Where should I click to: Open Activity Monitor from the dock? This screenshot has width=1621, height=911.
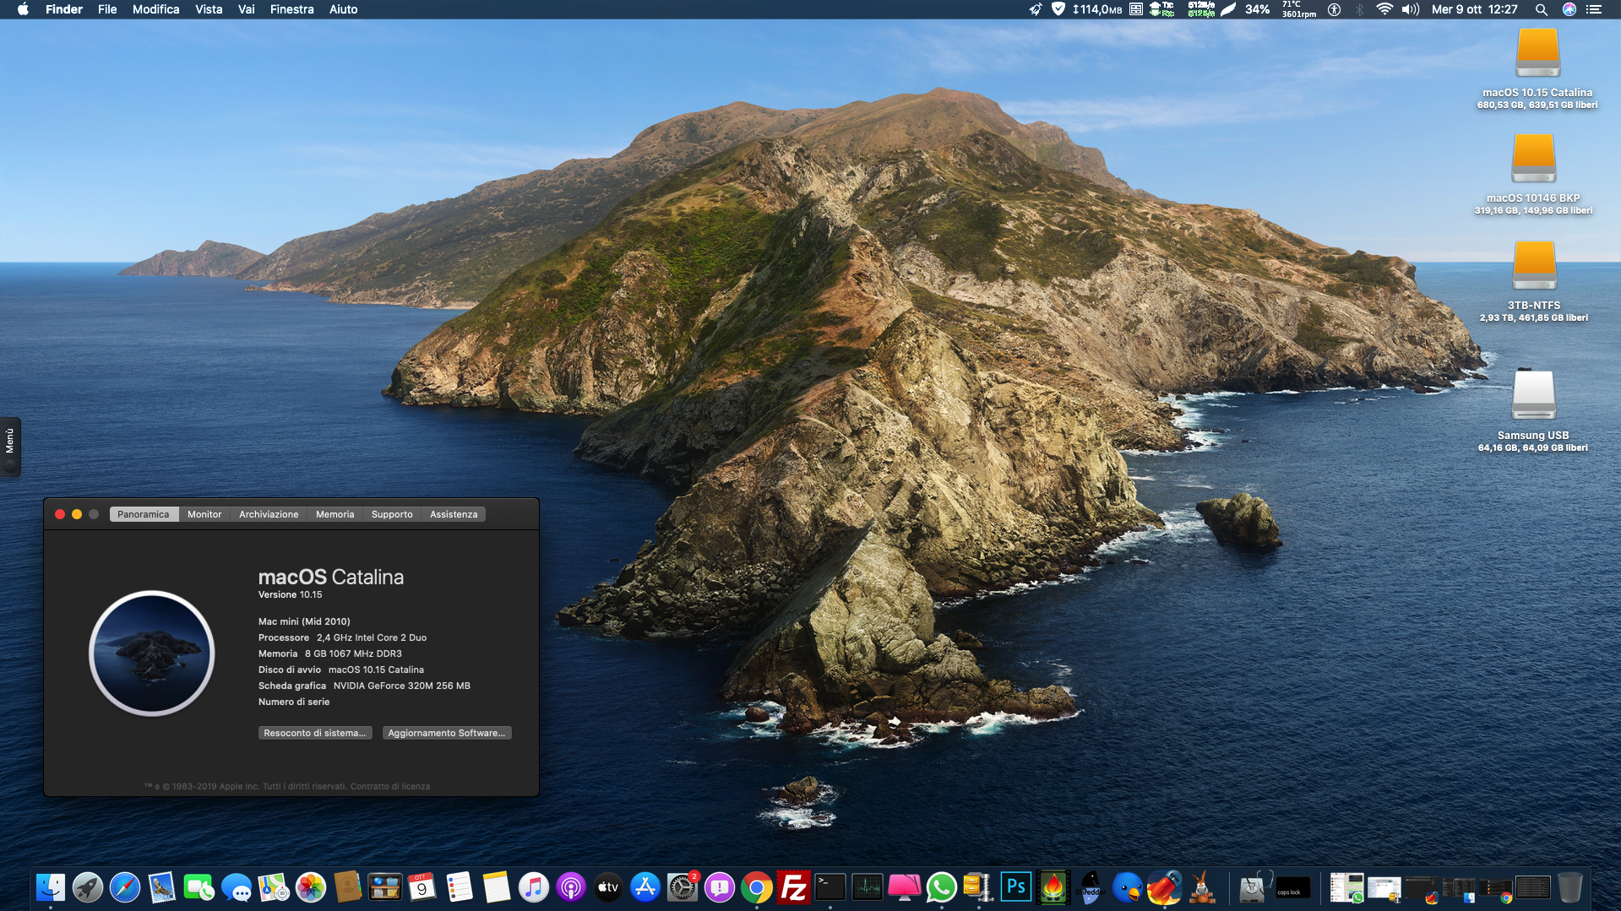coord(868,887)
